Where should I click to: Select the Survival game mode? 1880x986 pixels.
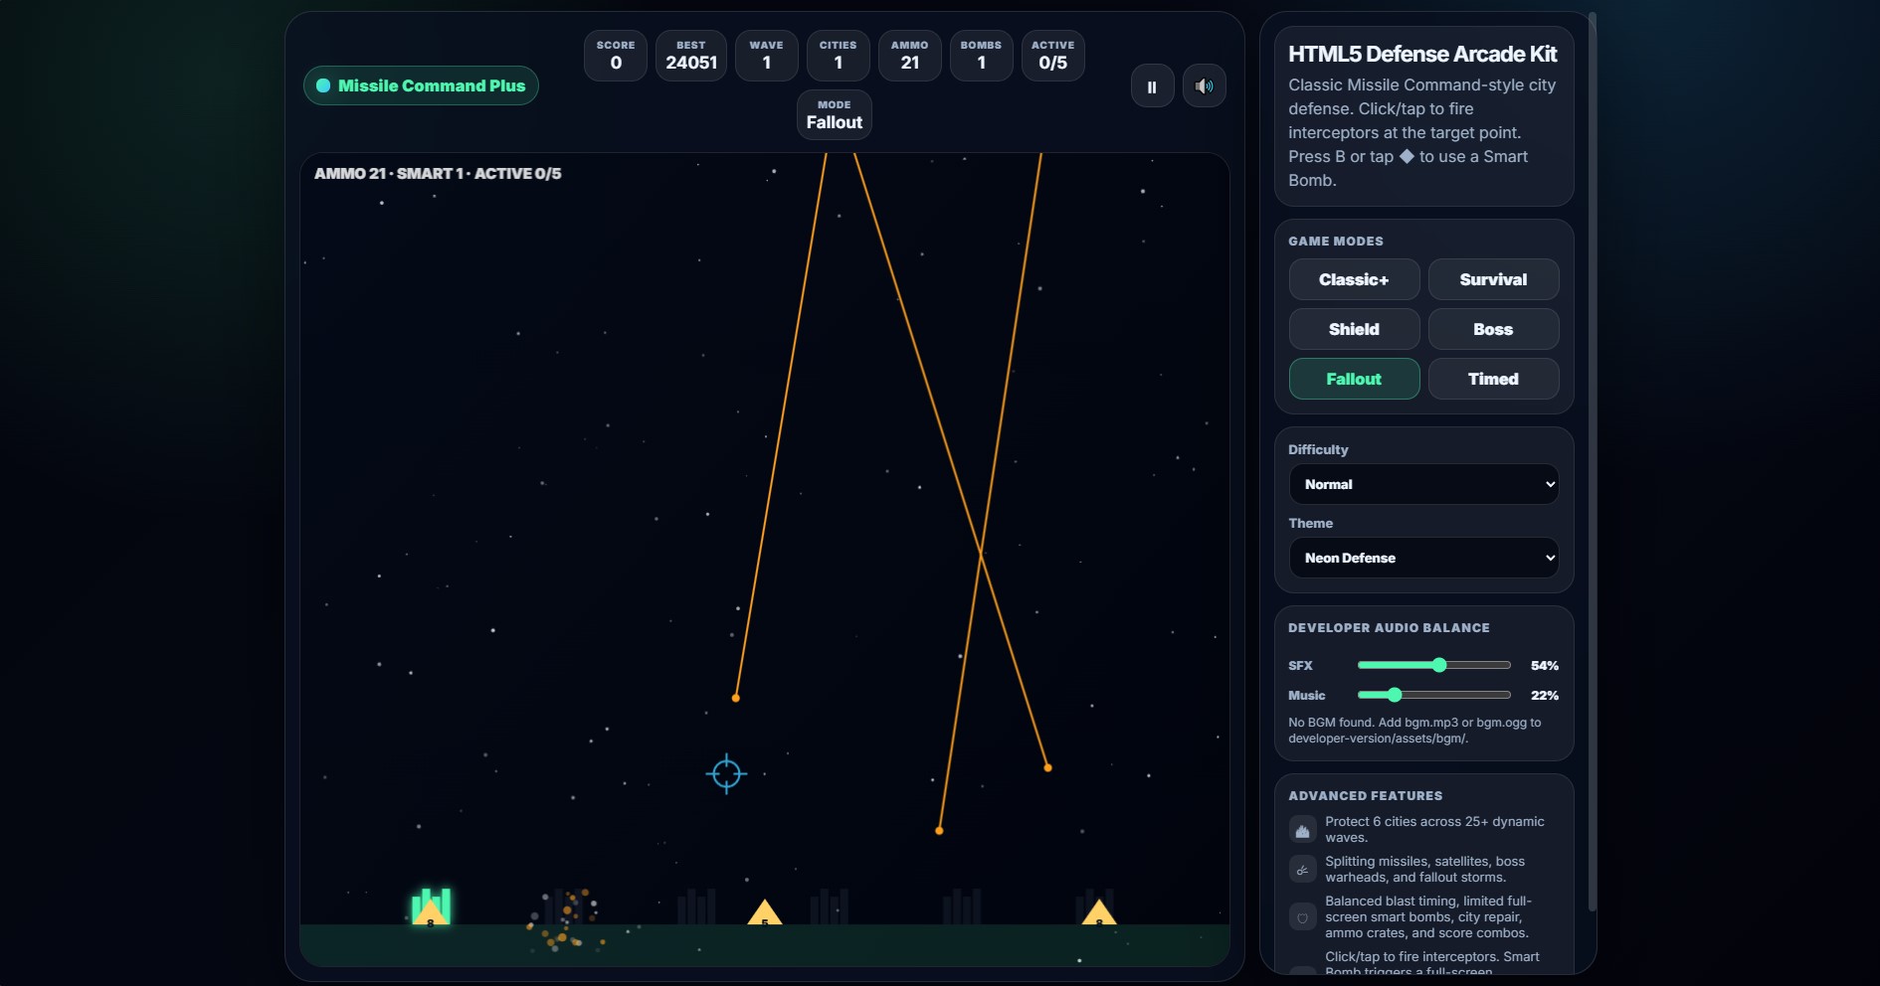(x=1493, y=279)
